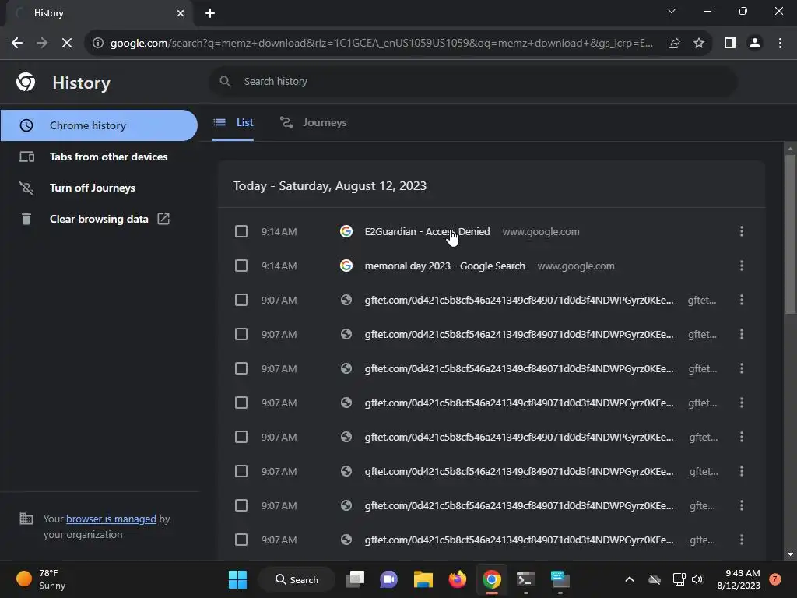The height and width of the screenshot is (598, 797).
Task: Open E2Guardian - Access Denied history link
Action: click(x=427, y=231)
